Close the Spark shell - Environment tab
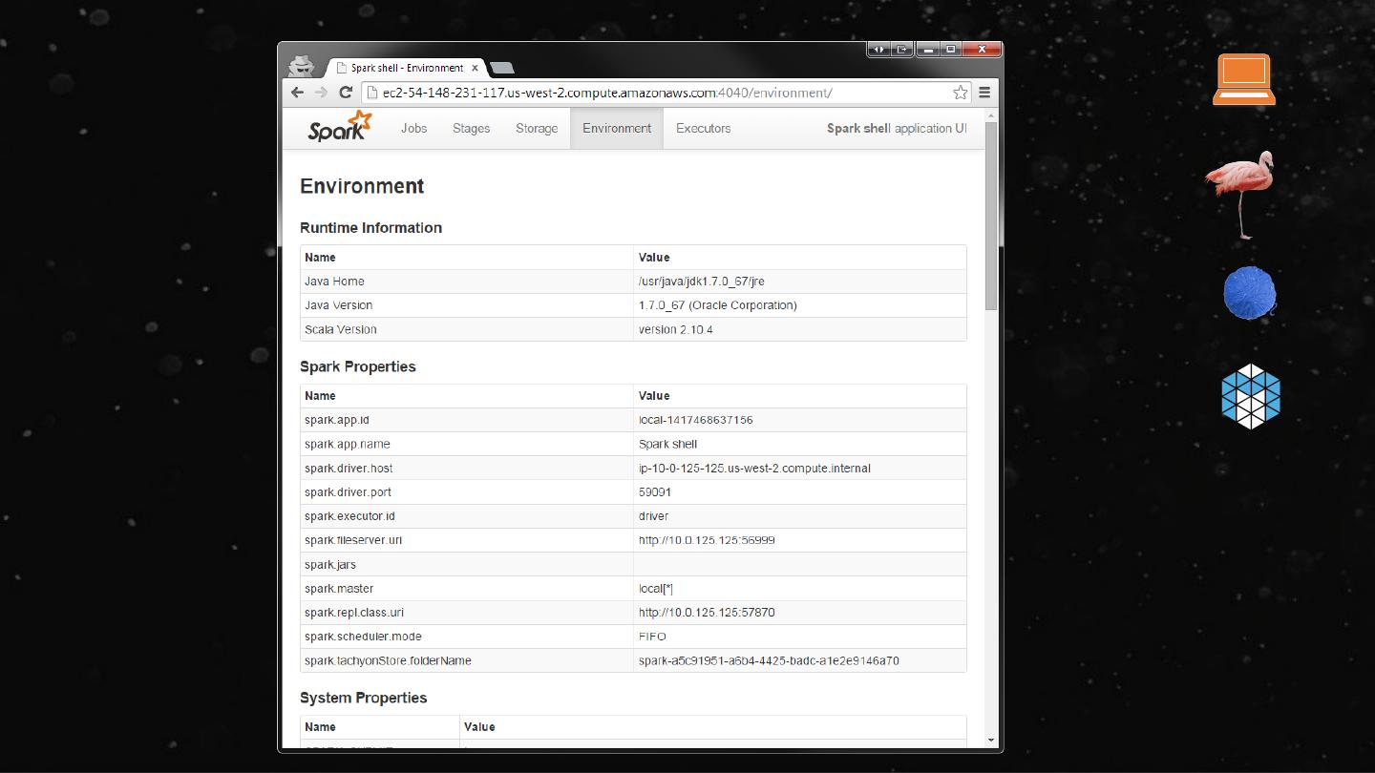This screenshot has height=773, width=1375. click(x=475, y=68)
